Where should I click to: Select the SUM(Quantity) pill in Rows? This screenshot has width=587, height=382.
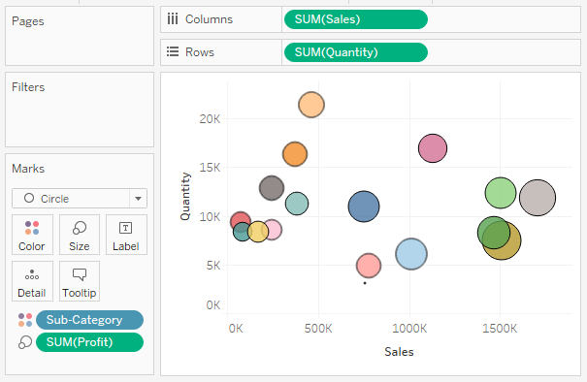[356, 52]
